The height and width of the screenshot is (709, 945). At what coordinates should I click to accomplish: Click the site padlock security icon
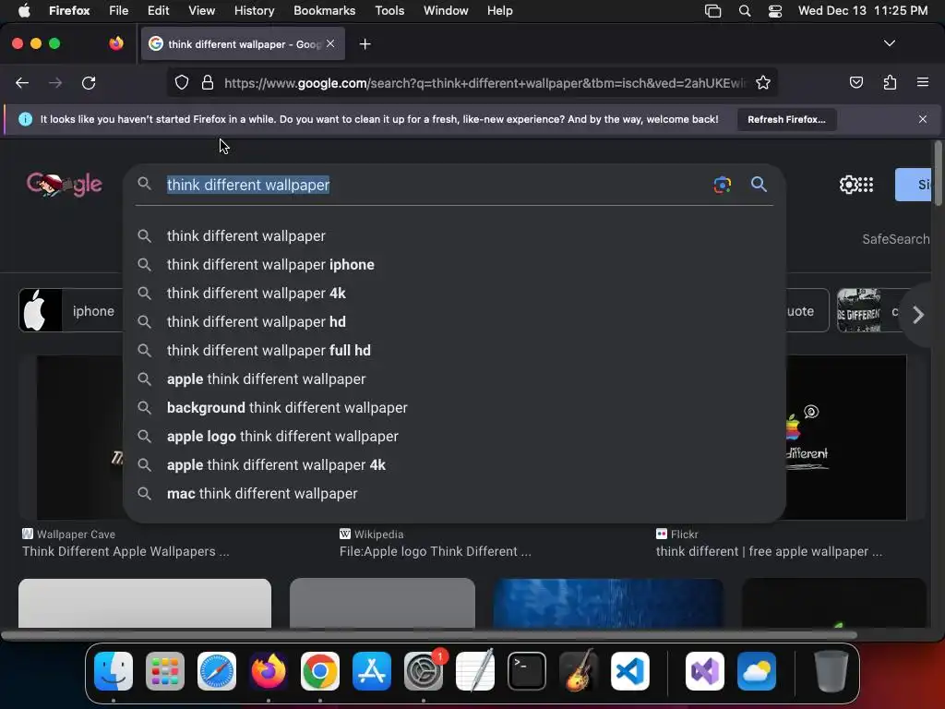(x=208, y=82)
